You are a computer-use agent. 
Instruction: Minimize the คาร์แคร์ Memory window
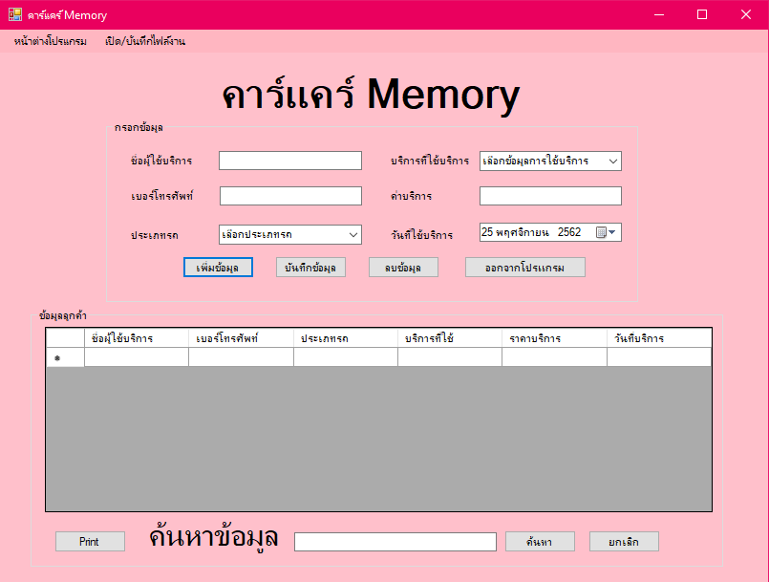(x=659, y=14)
